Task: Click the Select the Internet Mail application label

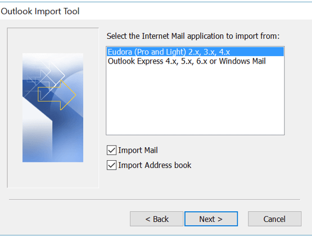Action: 193,36
